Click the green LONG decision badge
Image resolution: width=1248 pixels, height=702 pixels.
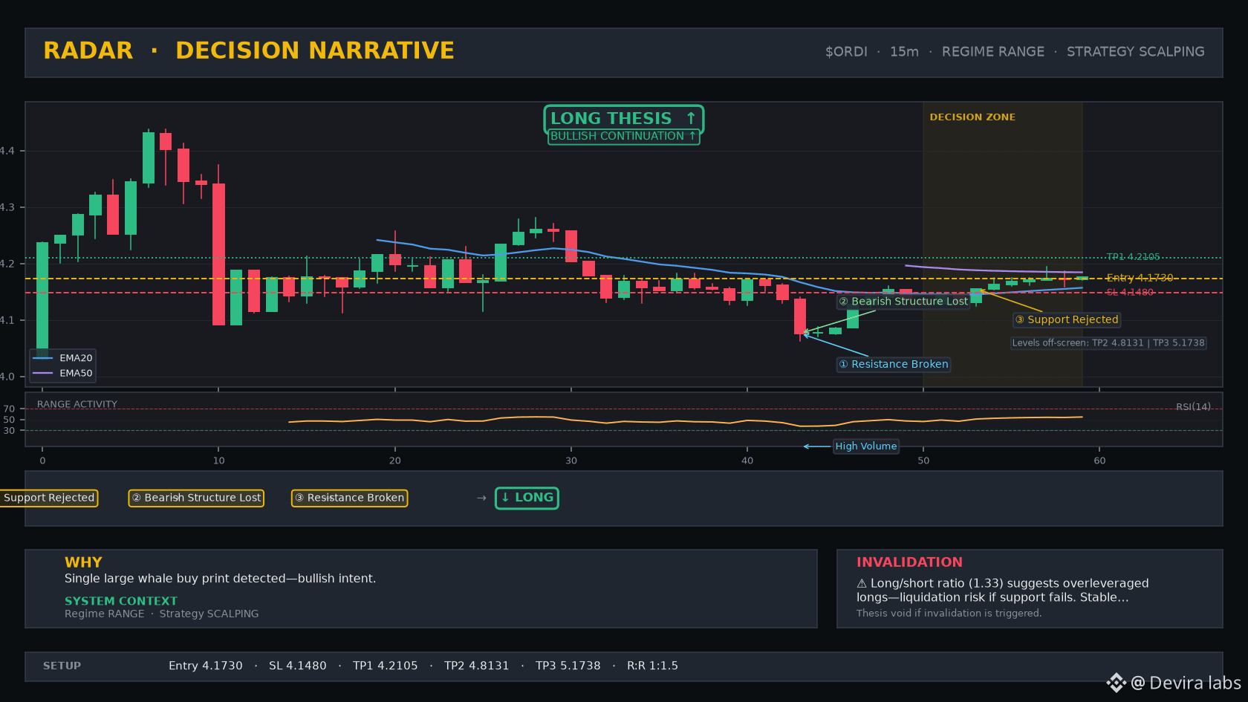pyautogui.click(x=527, y=498)
